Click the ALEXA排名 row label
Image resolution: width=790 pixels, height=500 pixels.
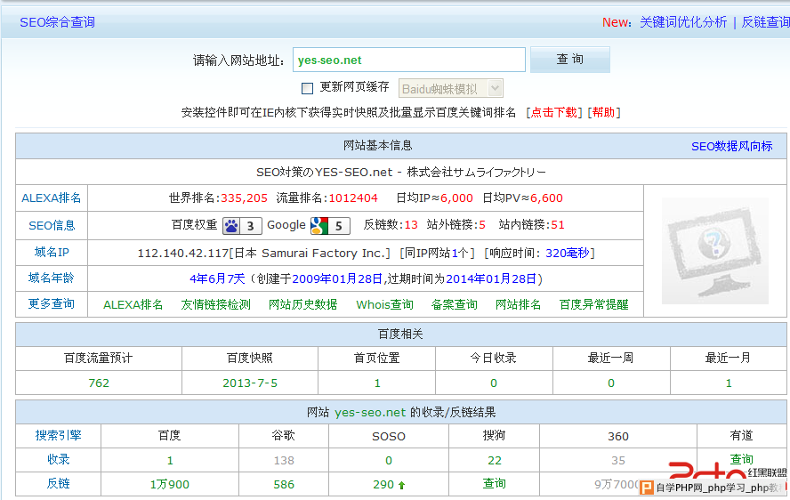(x=52, y=198)
